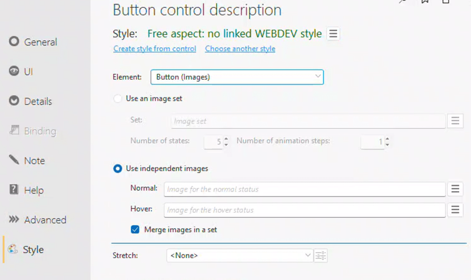Switch to the General tab
This screenshot has height=280, width=471.
(x=40, y=42)
